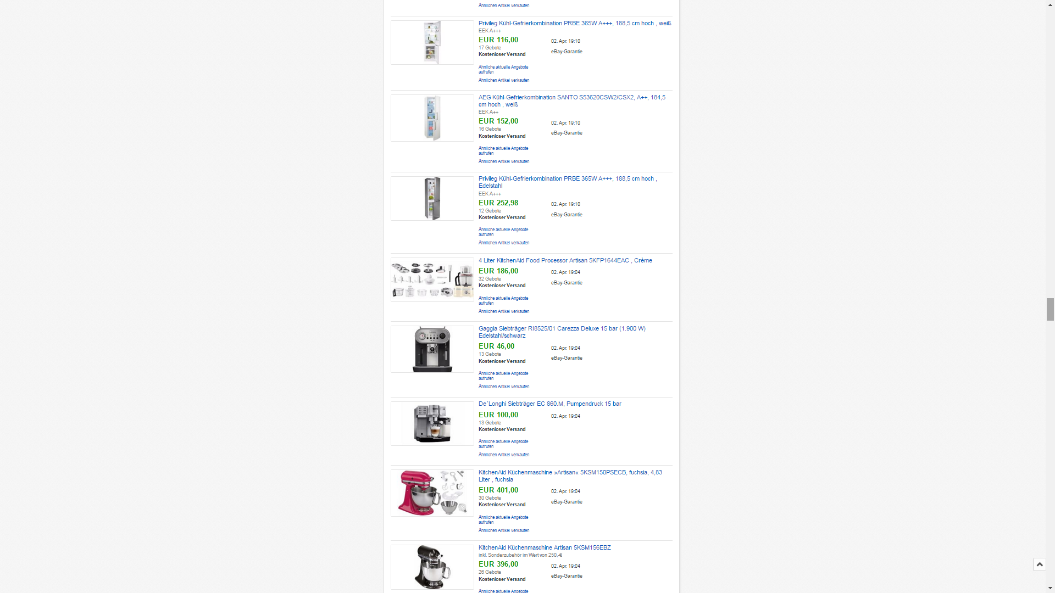1055x593 pixels.
Task: Open the Privileg PRBE 365W Edelstahl listing title
Action: (x=568, y=182)
